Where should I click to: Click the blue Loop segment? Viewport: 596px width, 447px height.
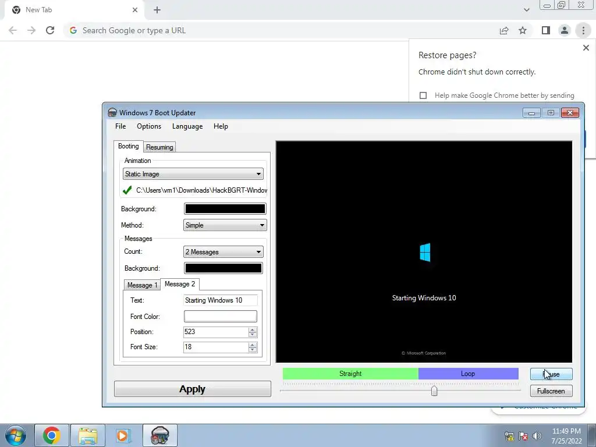tap(469, 374)
